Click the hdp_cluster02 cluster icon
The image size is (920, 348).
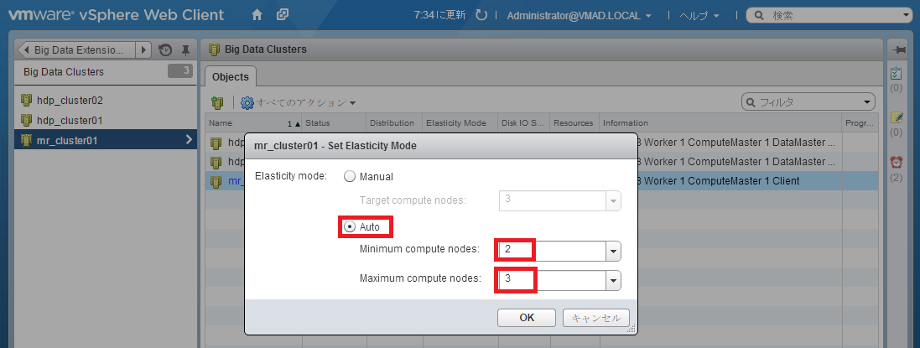click(x=26, y=101)
